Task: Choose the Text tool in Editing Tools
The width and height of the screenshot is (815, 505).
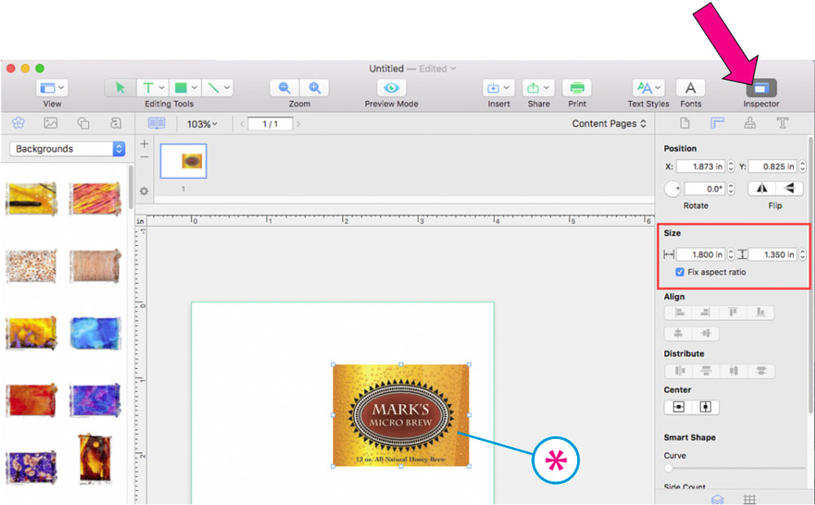Action: 153,88
